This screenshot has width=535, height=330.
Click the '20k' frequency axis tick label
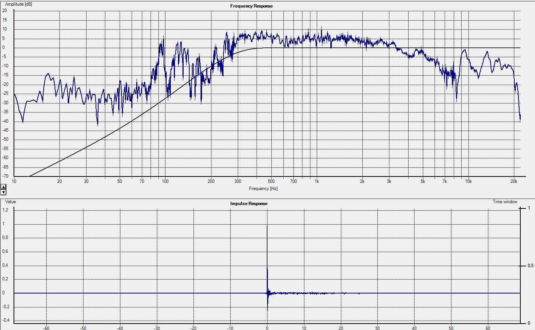click(514, 181)
